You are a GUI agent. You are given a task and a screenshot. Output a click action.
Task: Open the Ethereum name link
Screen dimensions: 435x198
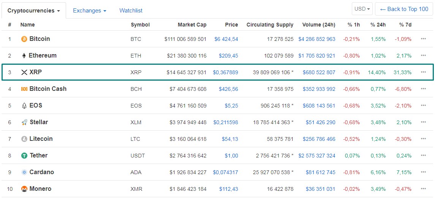point(43,56)
